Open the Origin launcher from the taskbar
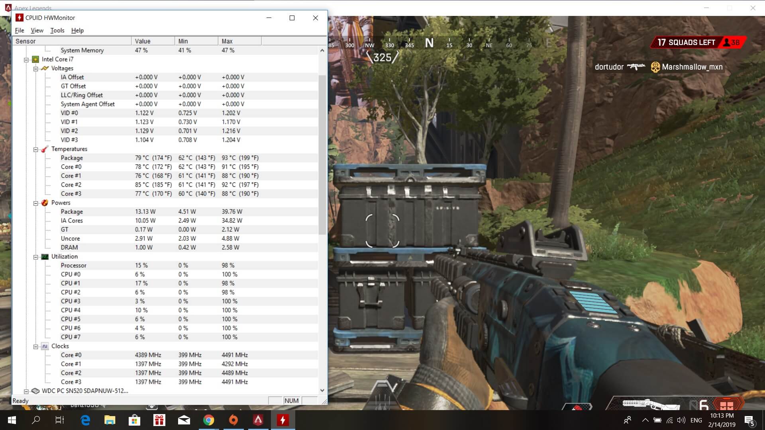The image size is (765, 430). click(233, 420)
